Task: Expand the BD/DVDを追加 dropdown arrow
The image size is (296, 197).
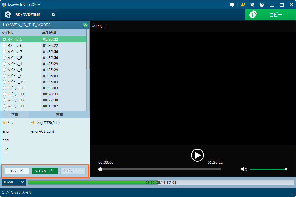Action: (x=53, y=14)
